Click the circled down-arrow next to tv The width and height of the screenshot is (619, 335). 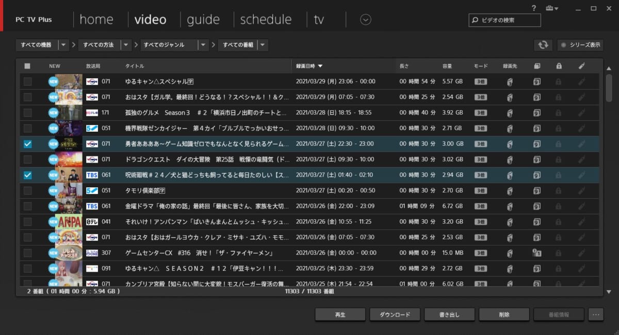click(366, 20)
